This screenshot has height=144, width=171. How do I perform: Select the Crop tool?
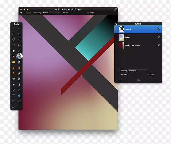(x=14, y=45)
